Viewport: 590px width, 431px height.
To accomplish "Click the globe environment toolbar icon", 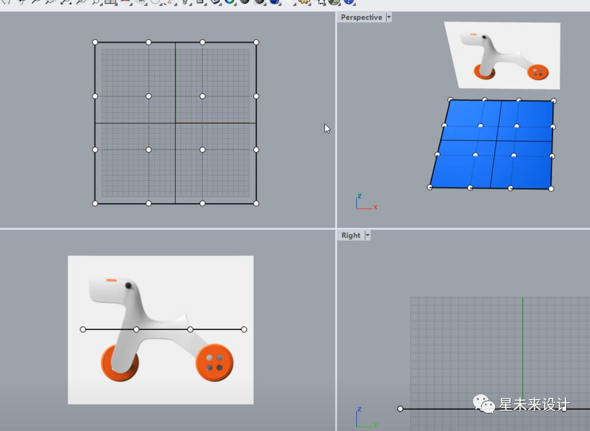I will pyautogui.click(x=334, y=2).
